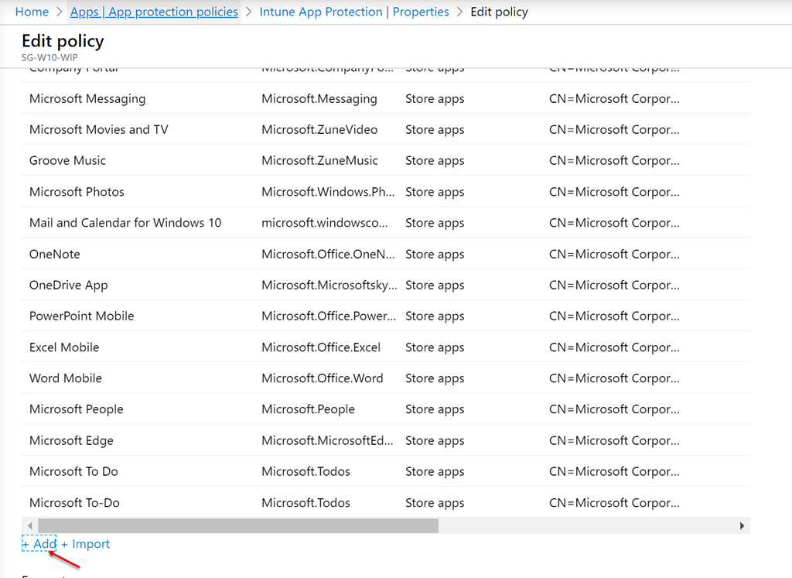
Task: Select the Microsoft Edge row
Action: [x=71, y=440]
